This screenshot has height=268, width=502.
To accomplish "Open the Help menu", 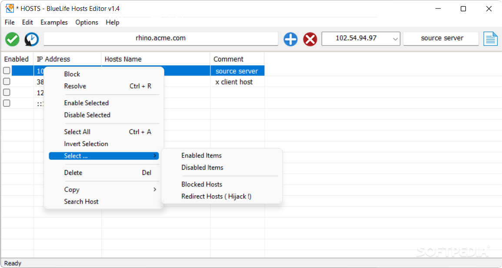I will click(113, 22).
